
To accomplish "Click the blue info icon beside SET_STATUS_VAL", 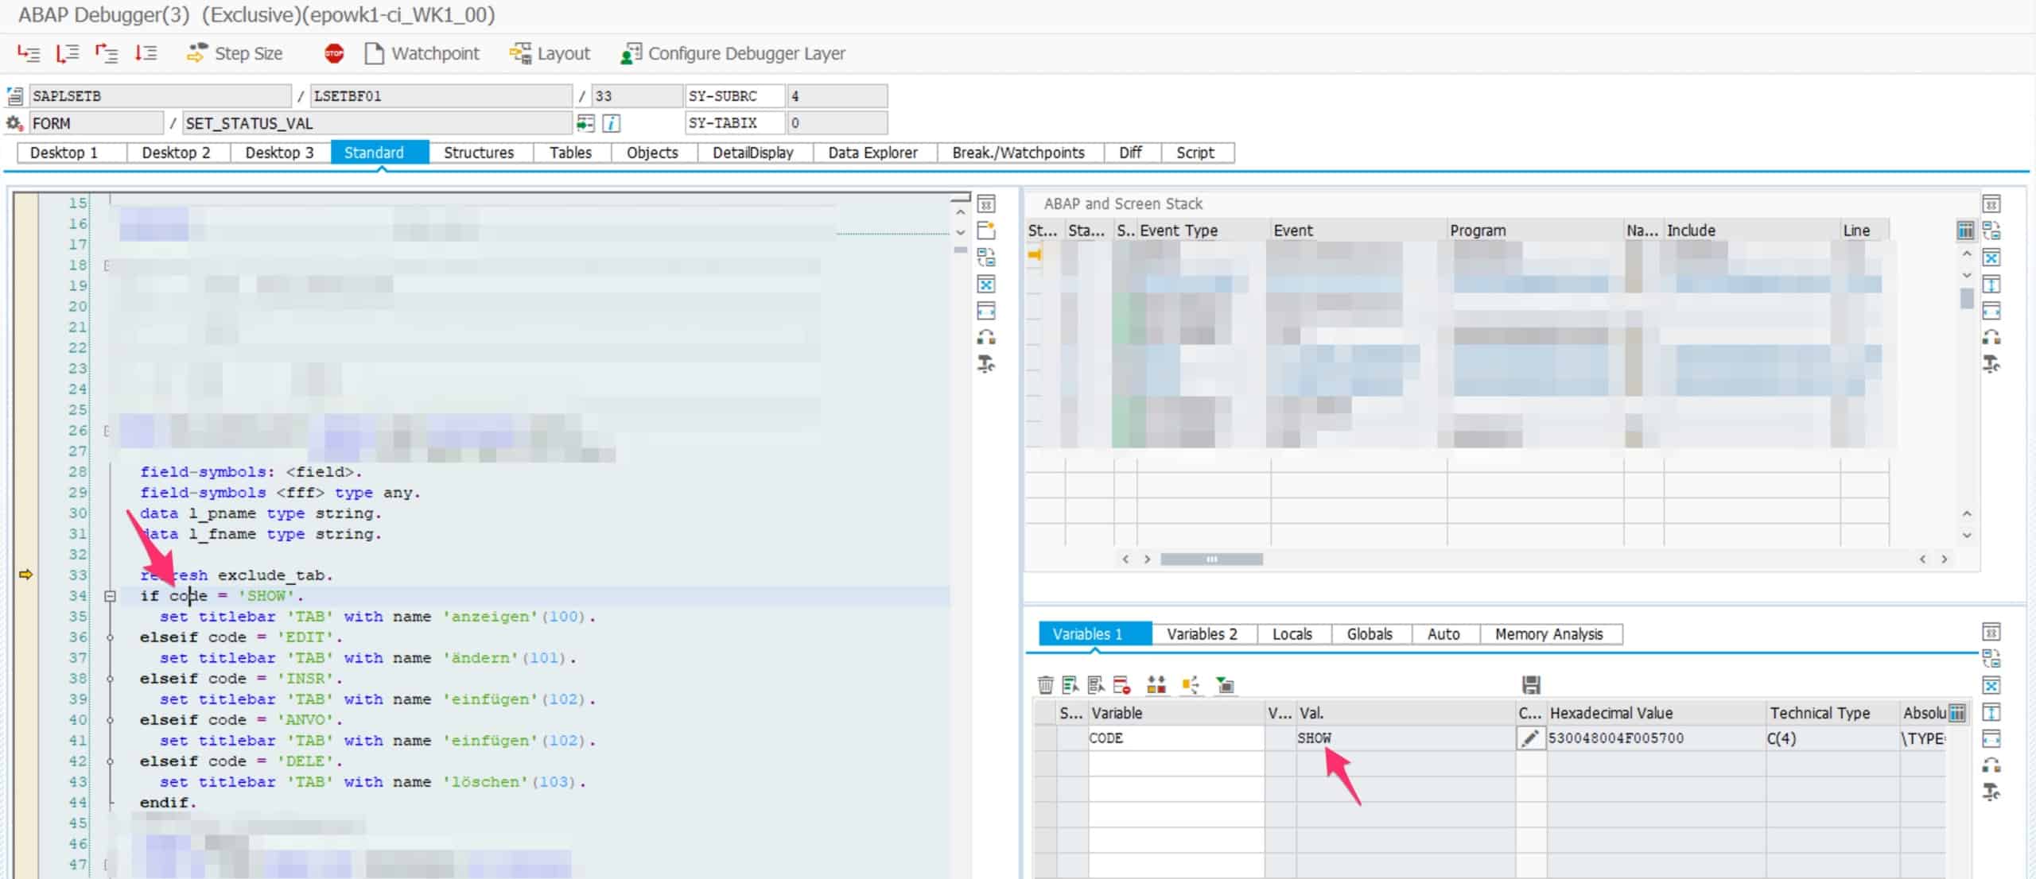I will pos(612,123).
